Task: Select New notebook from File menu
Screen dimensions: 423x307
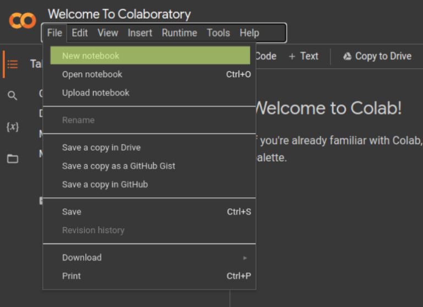Action: pyautogui.click(x=91, y=56)
